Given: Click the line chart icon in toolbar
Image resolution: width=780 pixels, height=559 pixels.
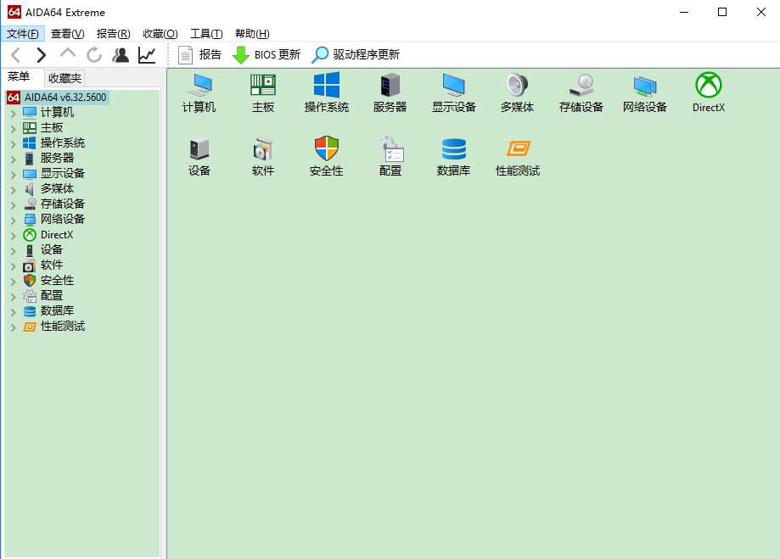Looking at the screenshot, I should point(147,54).
